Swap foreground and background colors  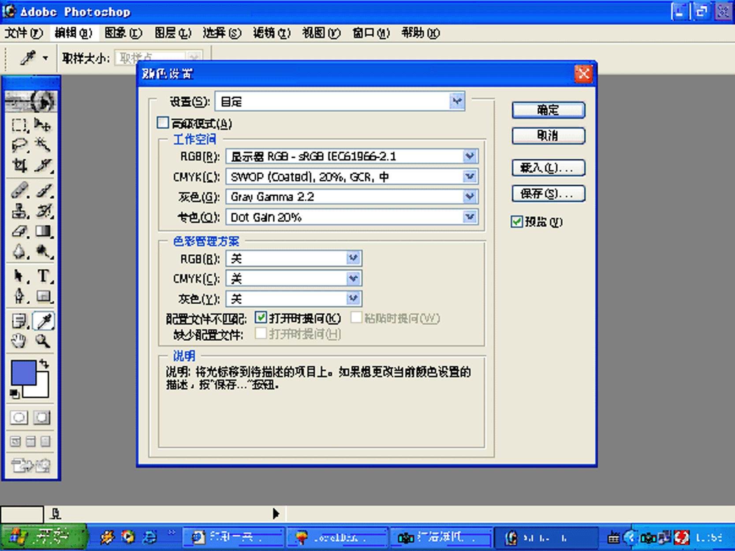[44, 364]
